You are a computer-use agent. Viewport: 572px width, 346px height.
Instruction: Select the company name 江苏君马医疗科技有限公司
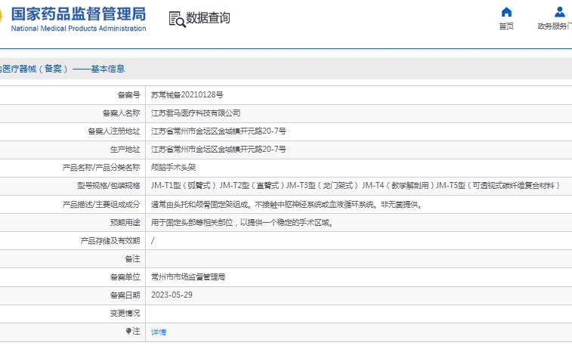[x=196, y=113]
